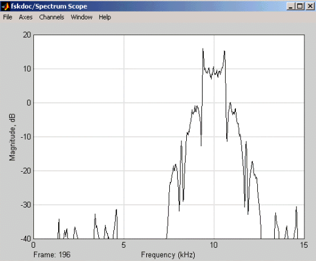316x261 pixels.
Task: Open the Help menu
Action: pos(105,17)
